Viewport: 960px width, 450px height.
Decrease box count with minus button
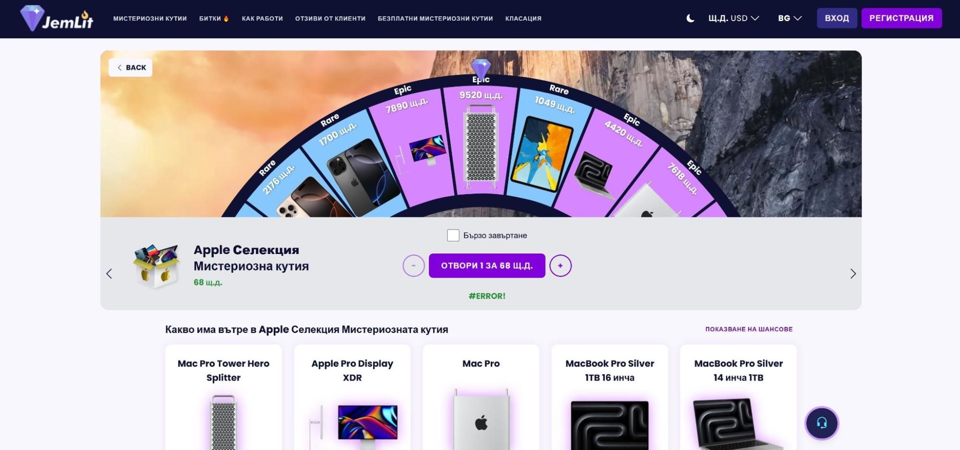pos(413,265)
